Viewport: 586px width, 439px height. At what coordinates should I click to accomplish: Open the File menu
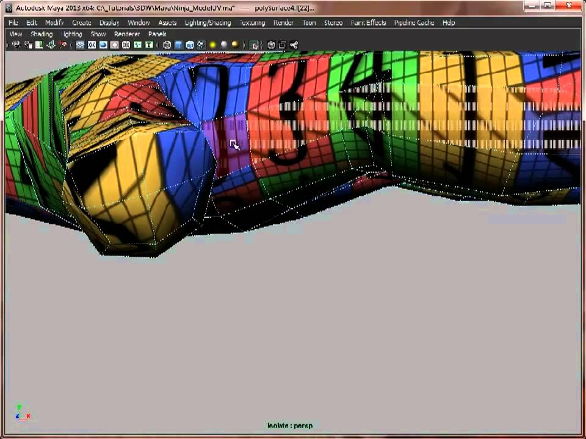(x=13, y=23)
